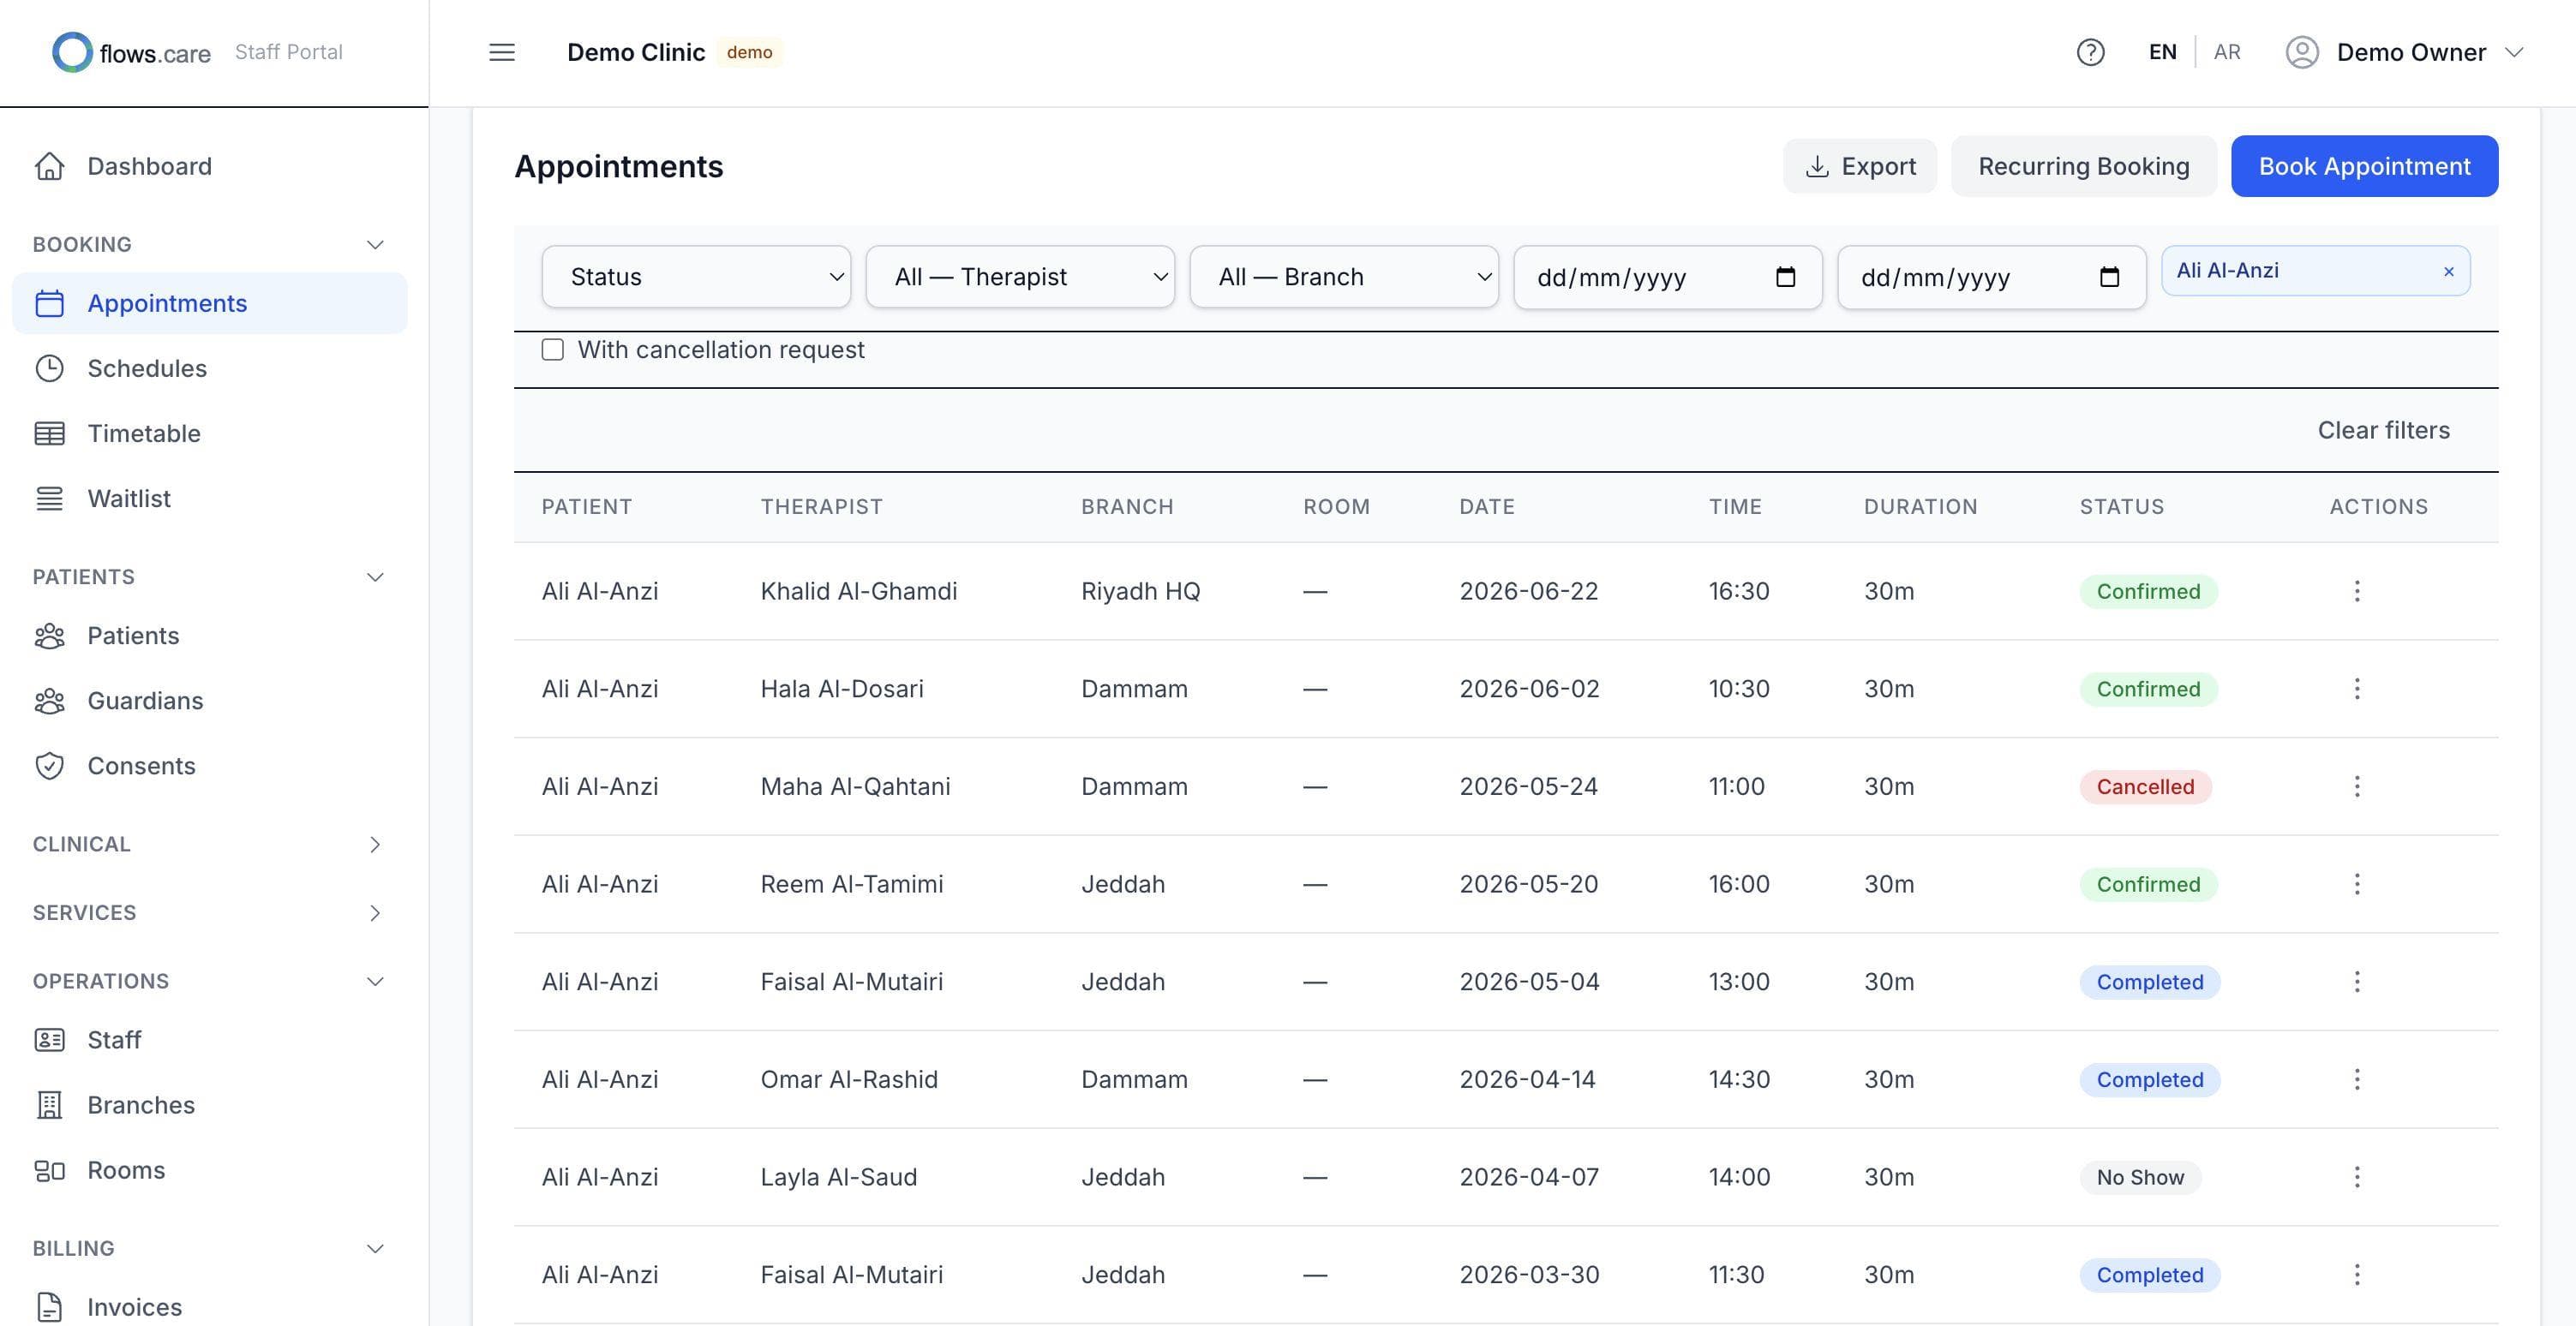Click the user avatar icon

point(2302,52)
